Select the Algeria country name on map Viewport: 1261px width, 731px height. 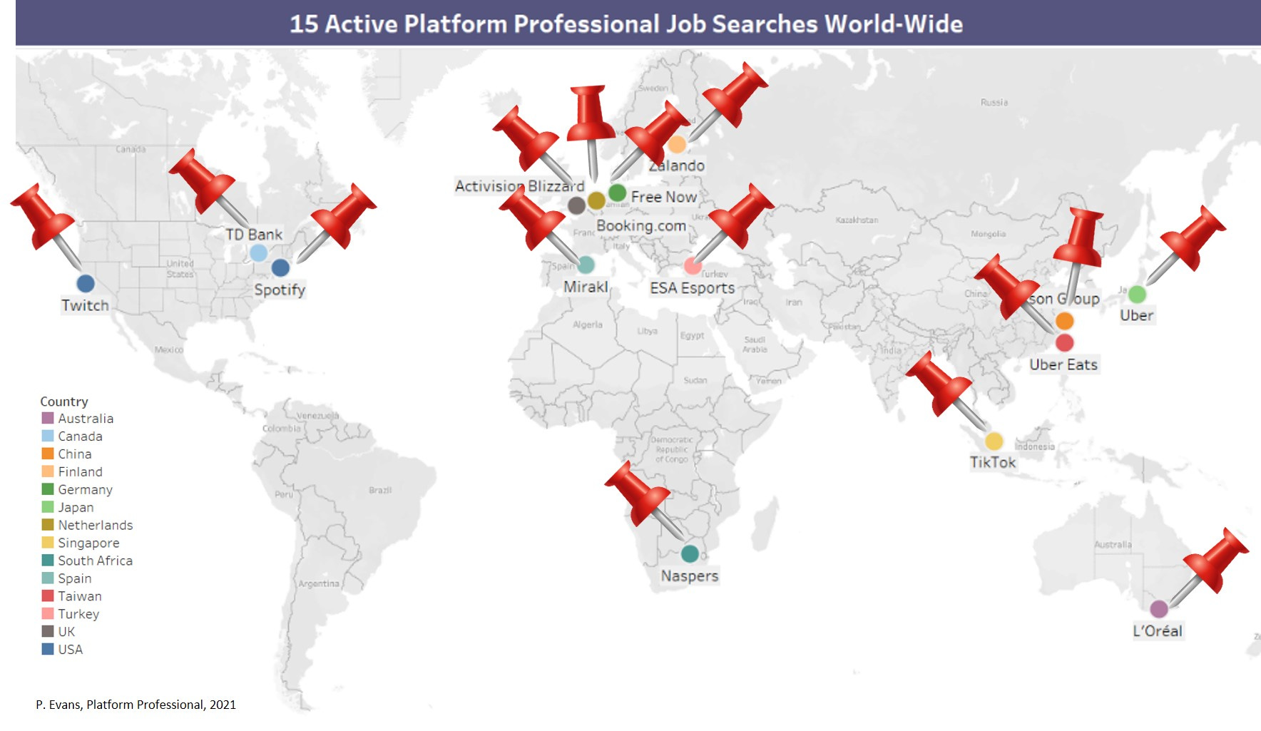coord(588,324)
